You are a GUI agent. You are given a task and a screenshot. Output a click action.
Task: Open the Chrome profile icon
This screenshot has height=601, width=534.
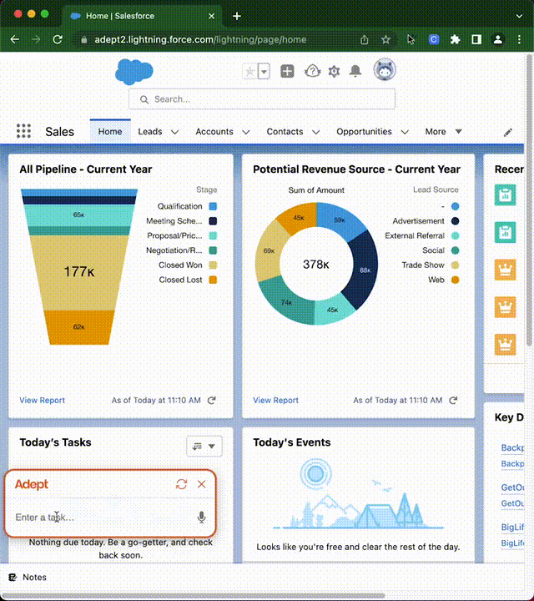point(498,39)
